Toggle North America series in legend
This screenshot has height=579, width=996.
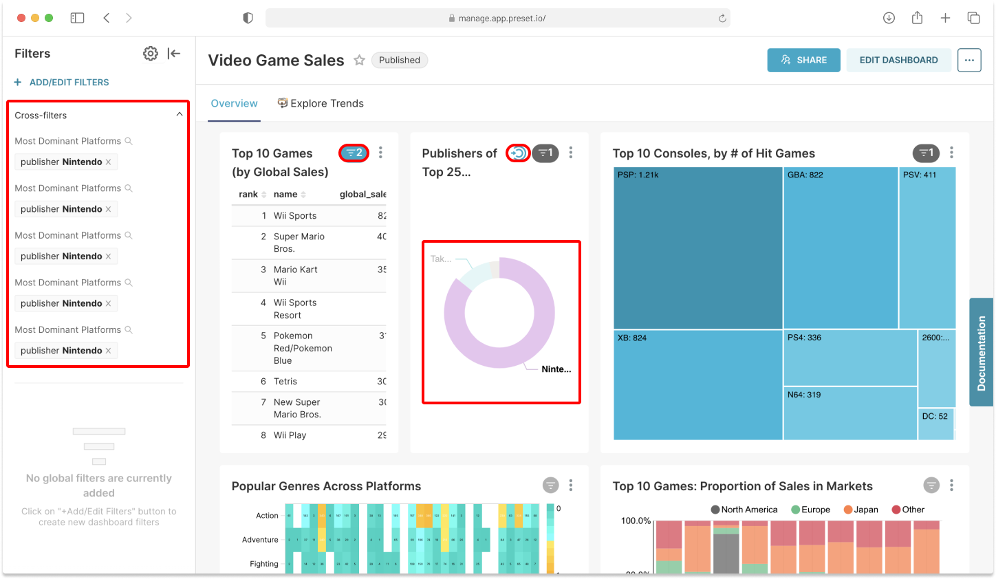click(x=744, y=510)
